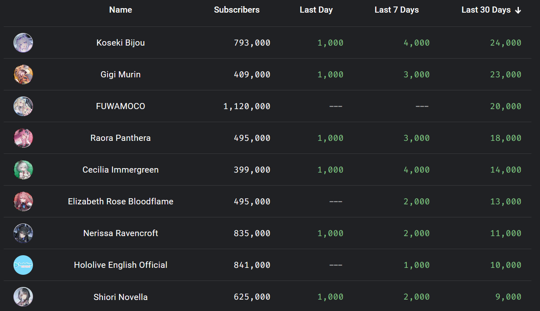
Task: Click Koseki Bijou's avatar icon
Action: [x=23, y=43]
